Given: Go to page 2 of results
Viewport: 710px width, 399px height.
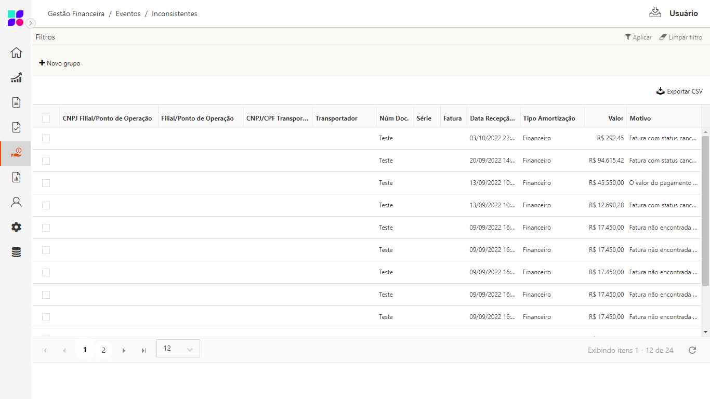Looking at the screenshot, I should [x=103, y=350].
